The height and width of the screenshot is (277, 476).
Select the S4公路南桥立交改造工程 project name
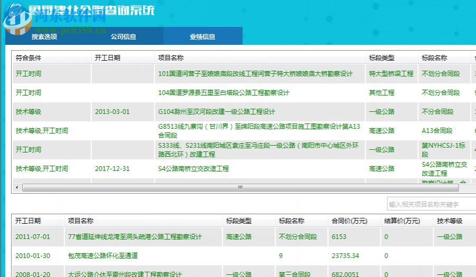coord(193,169)
